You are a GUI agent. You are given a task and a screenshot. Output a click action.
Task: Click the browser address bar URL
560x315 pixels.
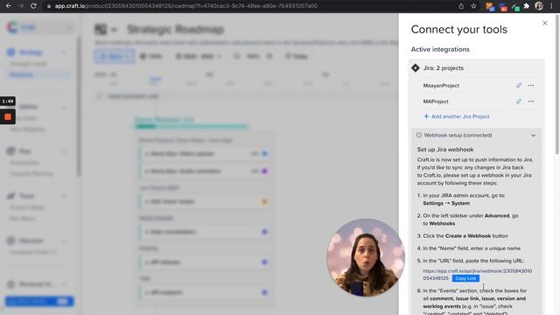click(185, 6)
